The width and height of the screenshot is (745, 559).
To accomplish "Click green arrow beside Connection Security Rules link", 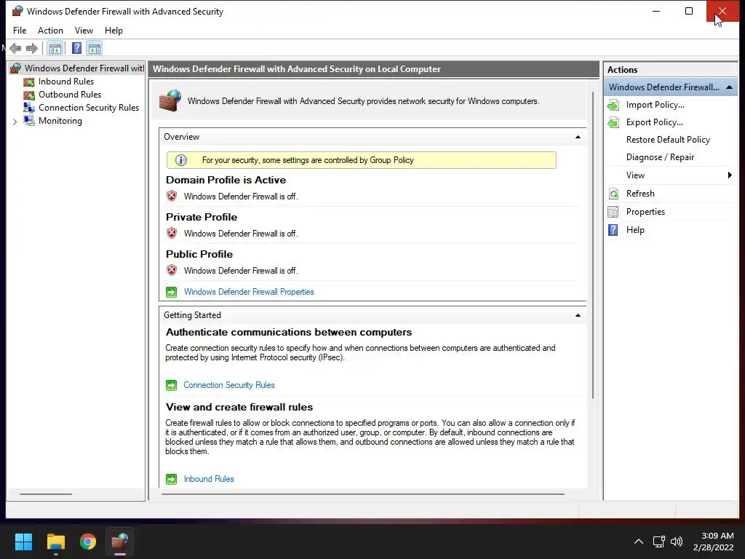I will pos(171,385).
